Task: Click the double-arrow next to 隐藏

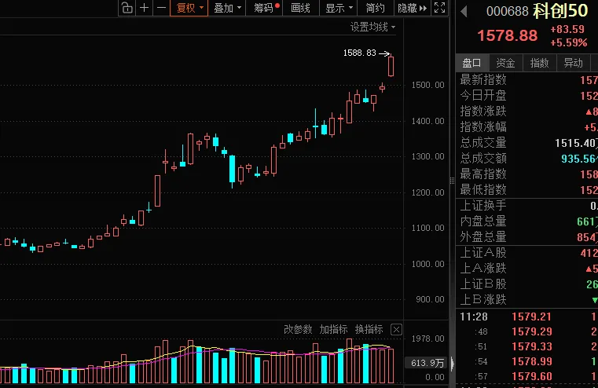Action: [x=424, y=8]
